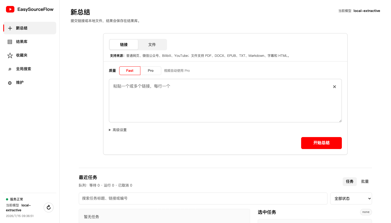Select the Fast quality option

click(x=130, y=71)
